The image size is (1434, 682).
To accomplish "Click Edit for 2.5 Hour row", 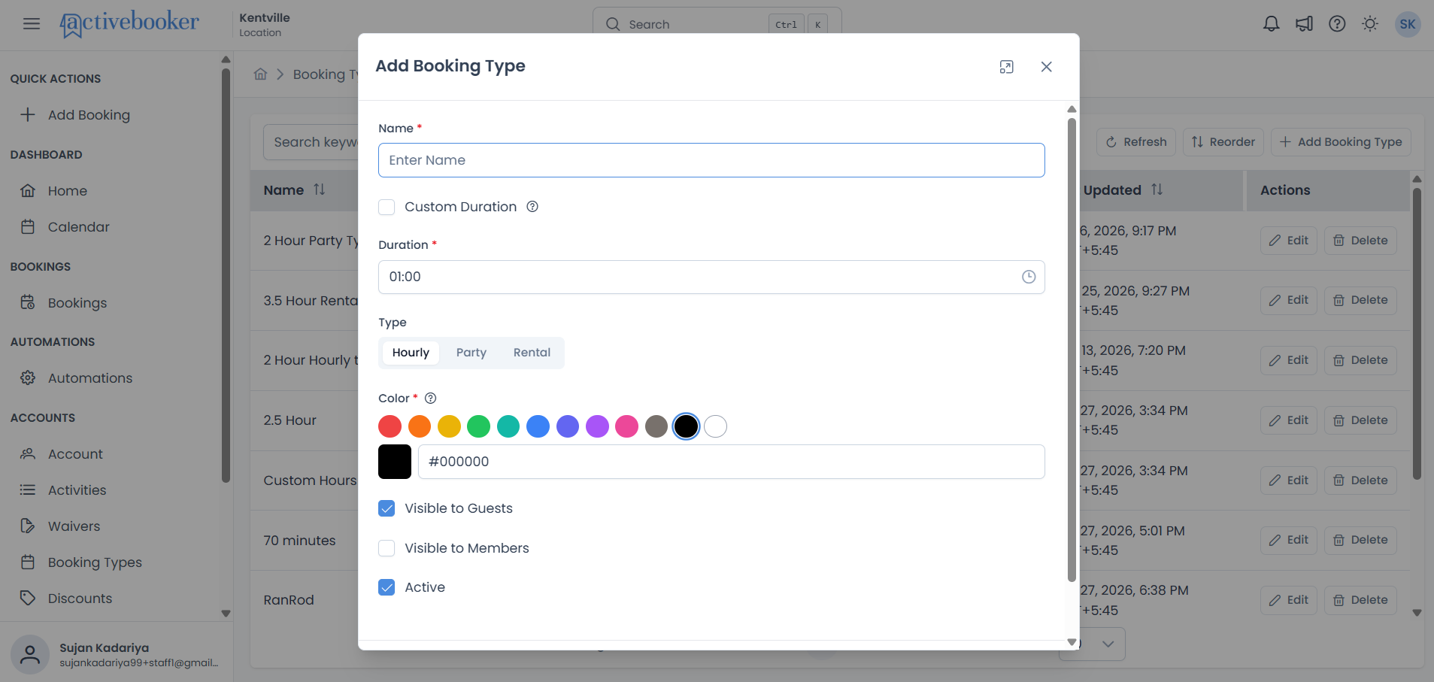I will click(1289, 420).
